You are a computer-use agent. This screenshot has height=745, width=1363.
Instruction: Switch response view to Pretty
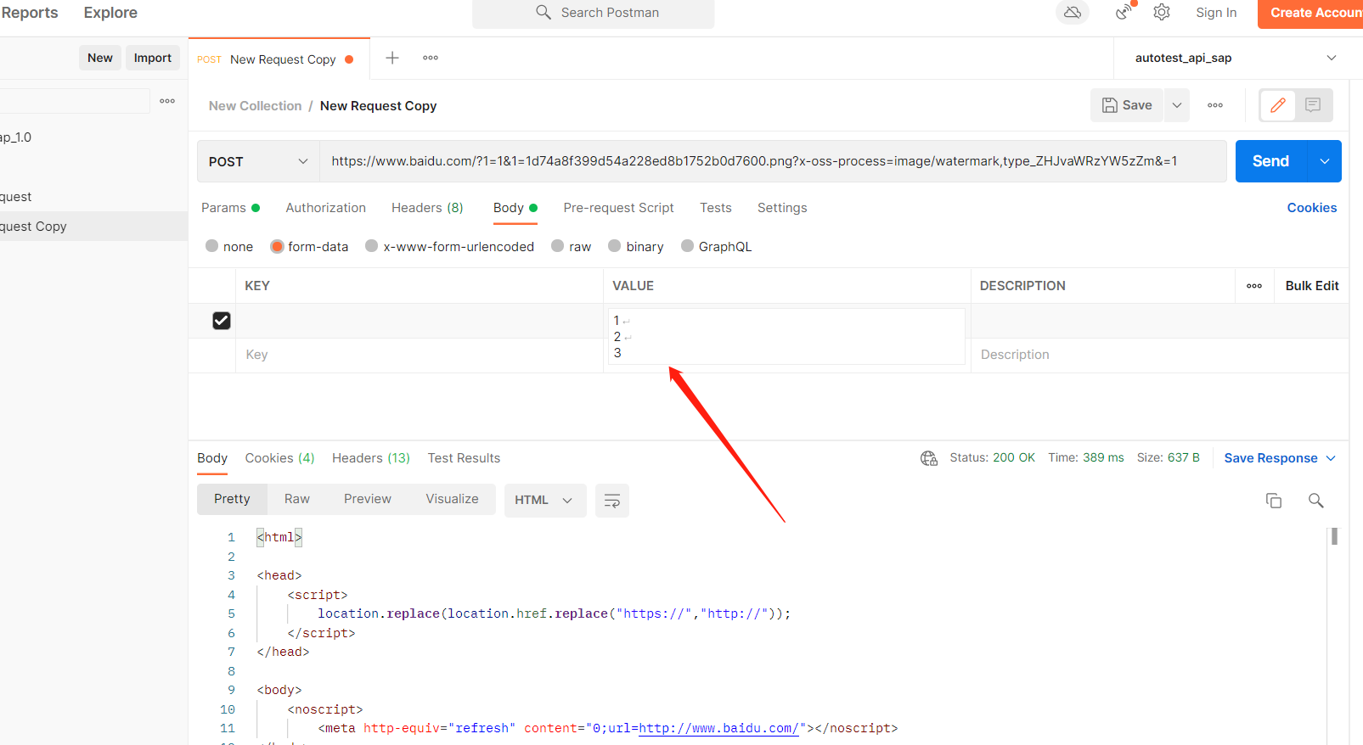[x=232, y=499]
